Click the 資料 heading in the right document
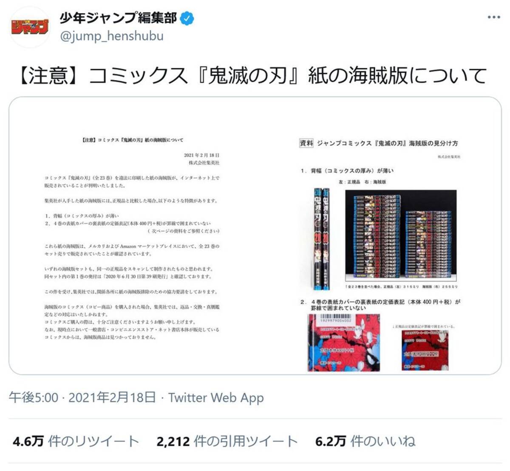 tap(306, 143)
